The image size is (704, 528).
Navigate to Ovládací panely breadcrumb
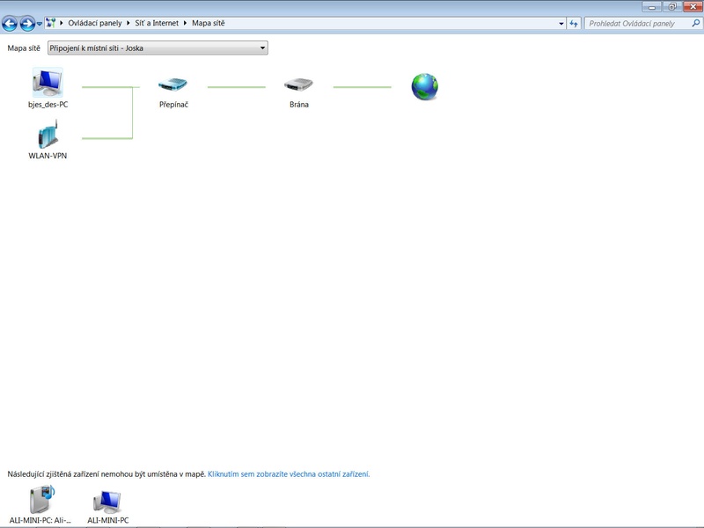pos(94,24)
